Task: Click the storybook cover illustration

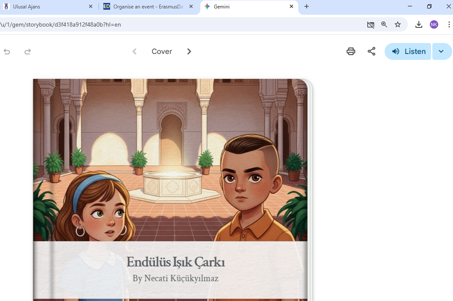Action: click(x=170, y=160)
